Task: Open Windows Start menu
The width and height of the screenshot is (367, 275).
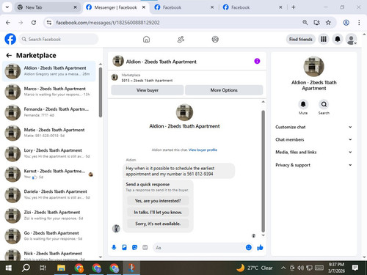Action: coord(9,268)
